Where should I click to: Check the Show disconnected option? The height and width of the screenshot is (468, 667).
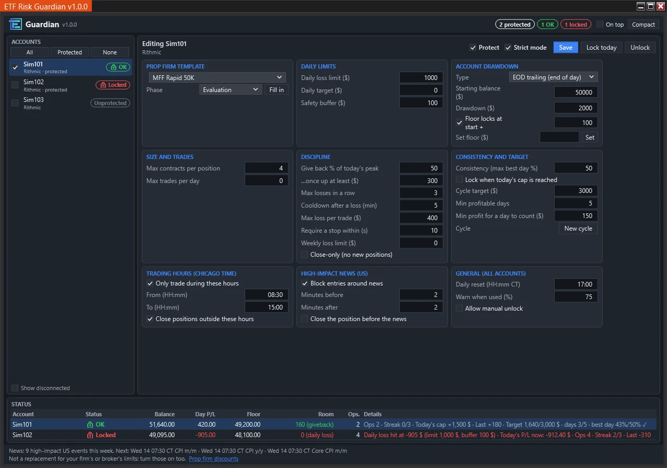(15, 388)
